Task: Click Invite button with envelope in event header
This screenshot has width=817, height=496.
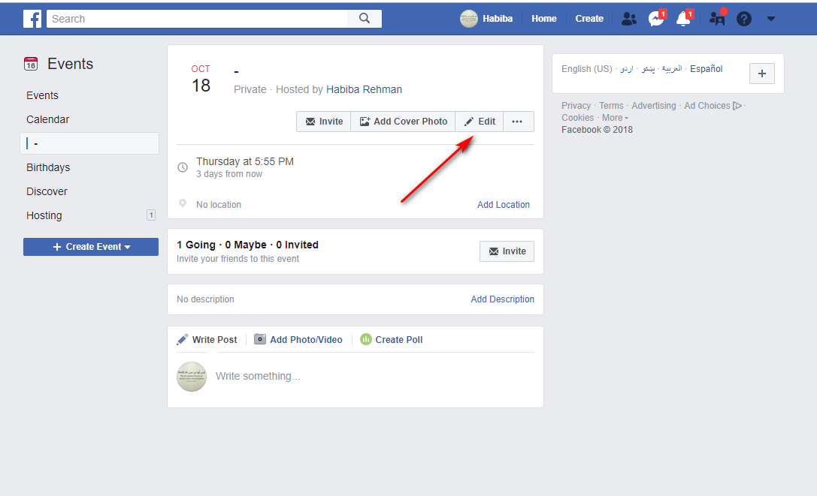Action: point(324,122)
